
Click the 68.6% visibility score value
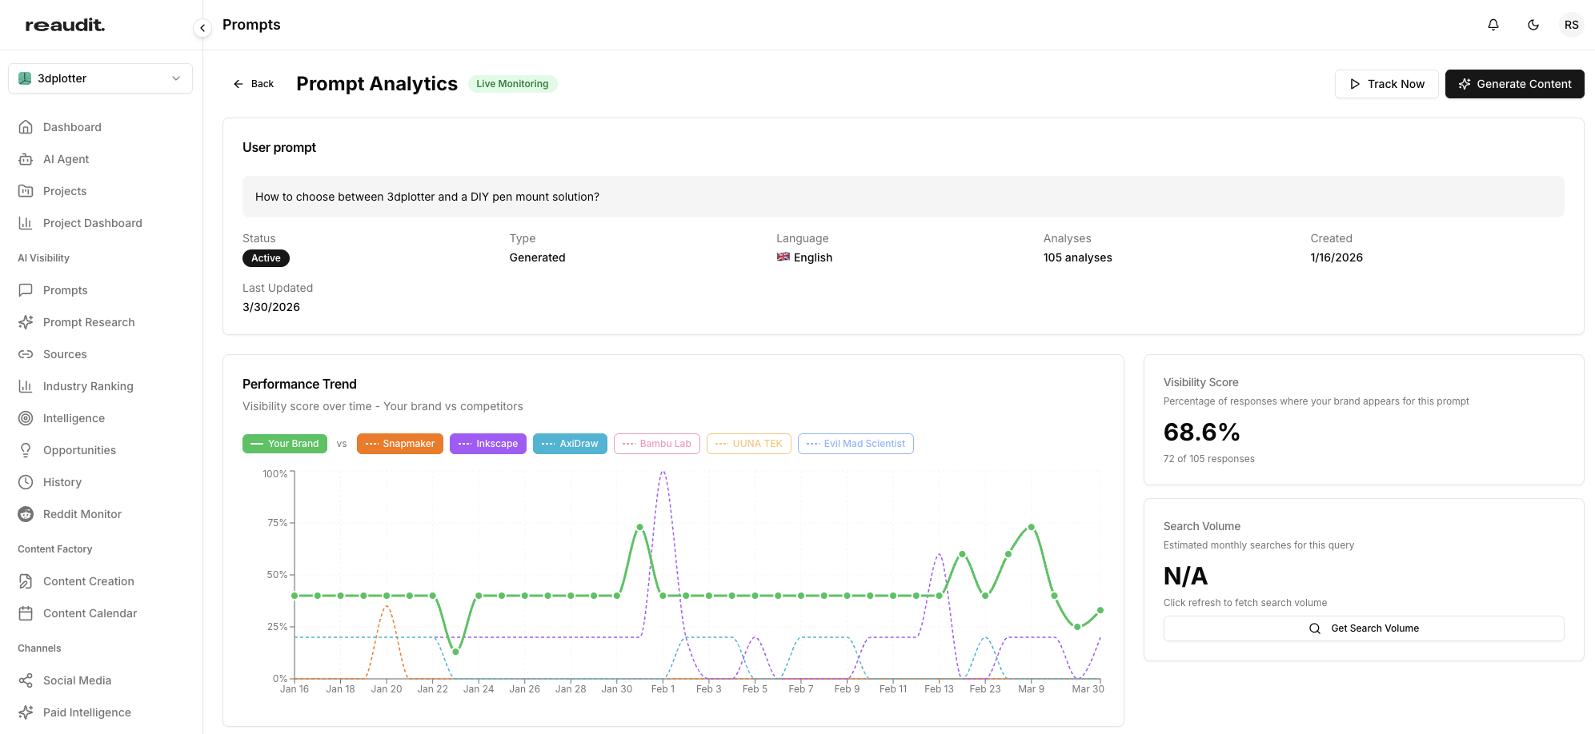[1201, 433]
